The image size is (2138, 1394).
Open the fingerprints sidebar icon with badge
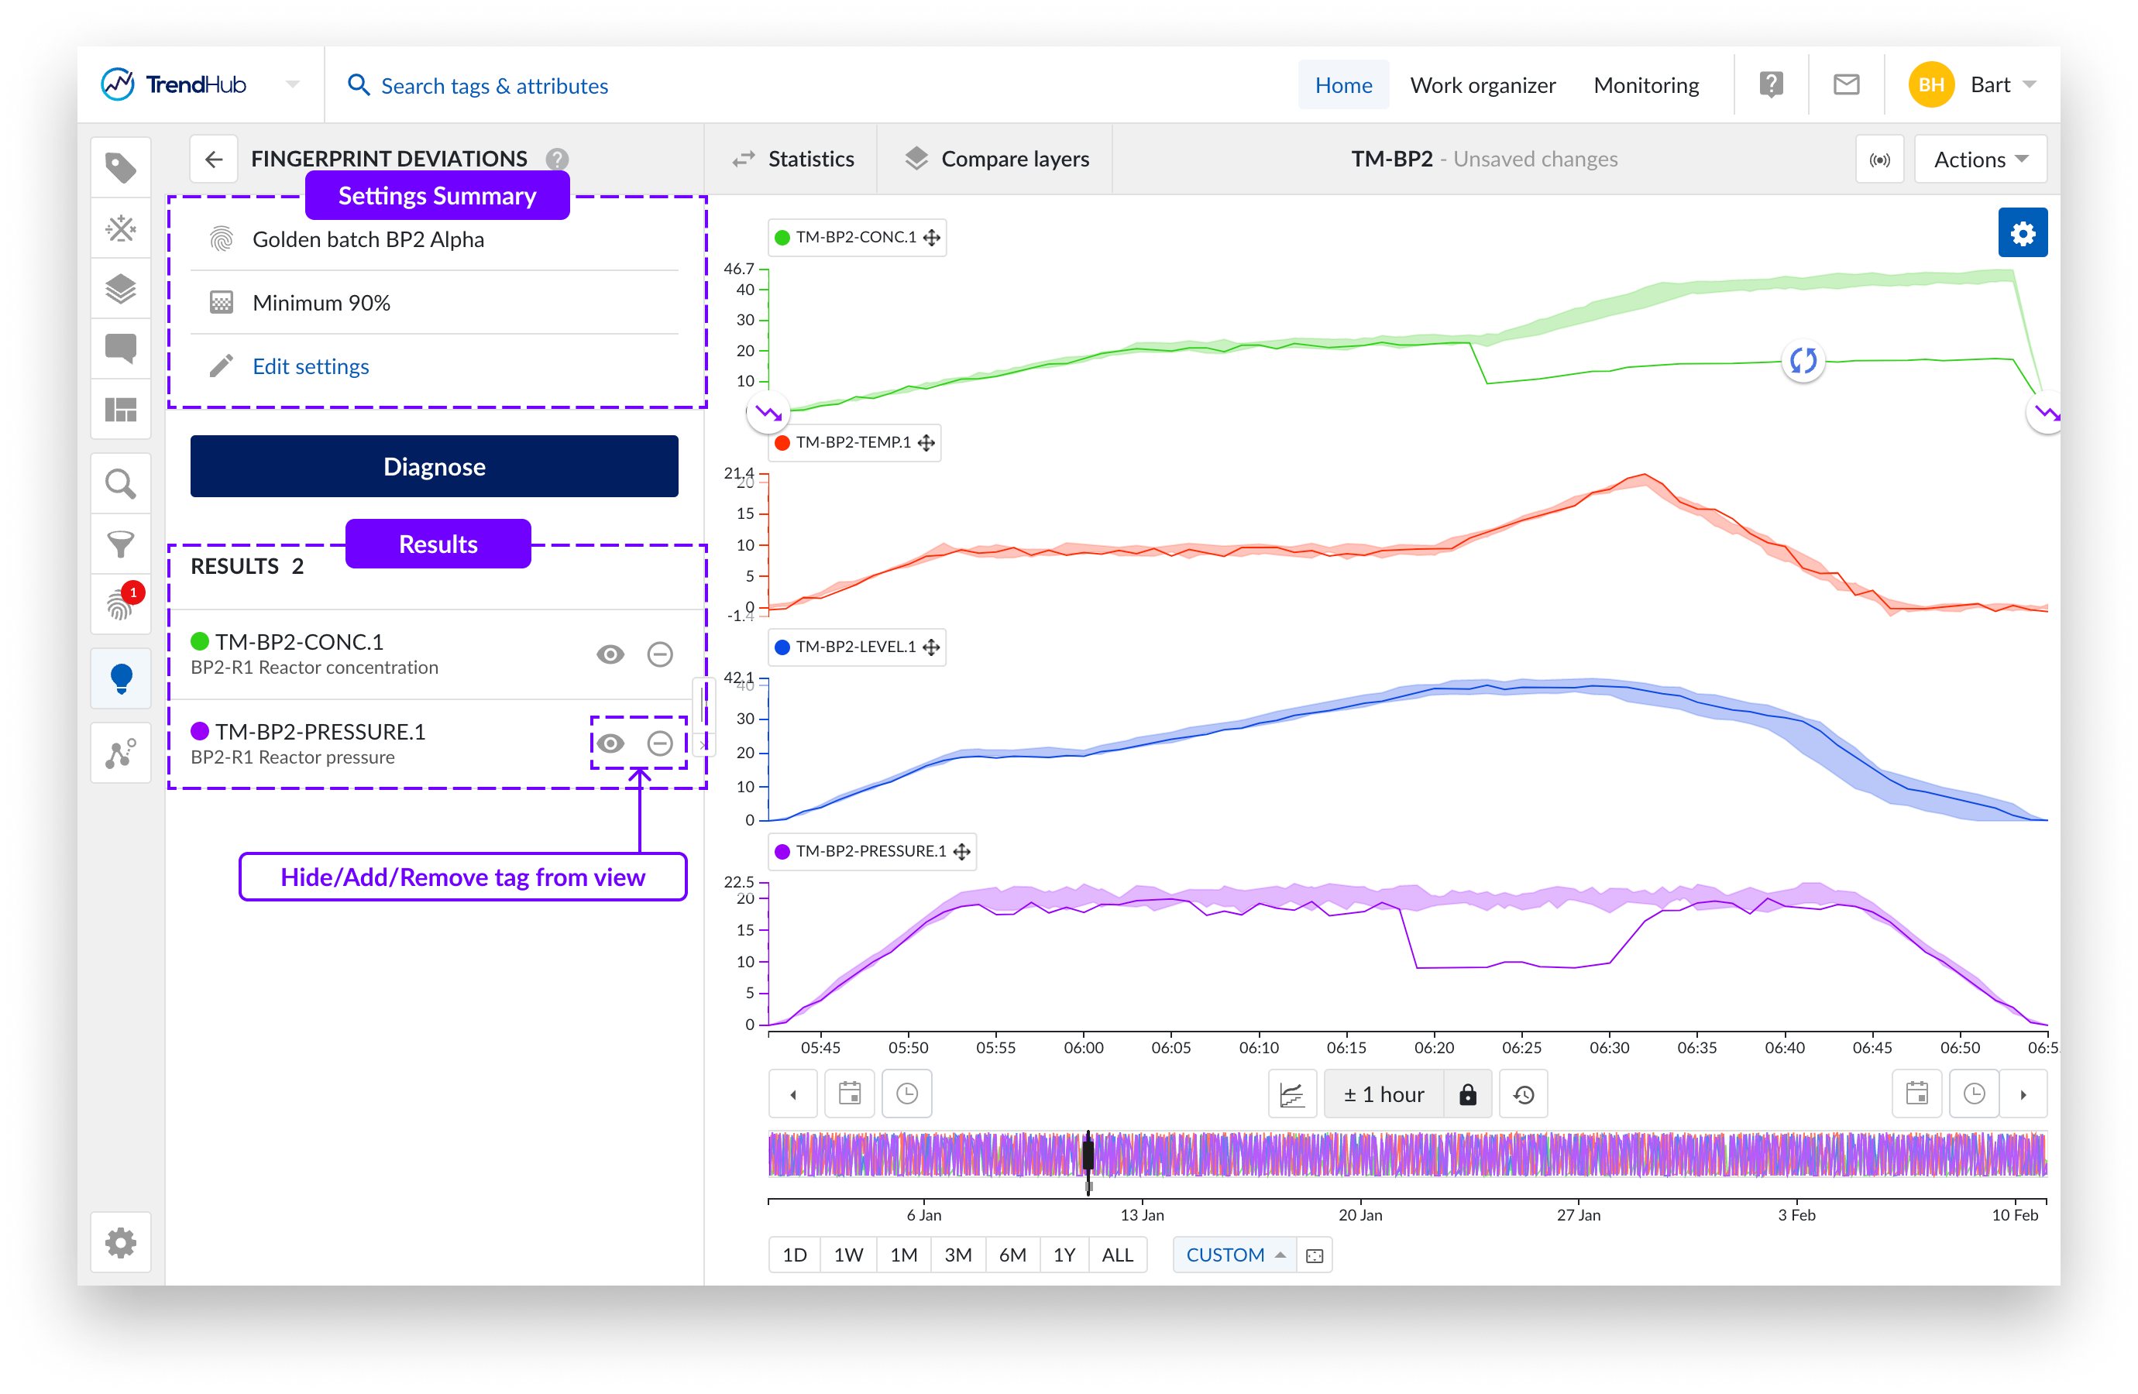tap(120, 605)
